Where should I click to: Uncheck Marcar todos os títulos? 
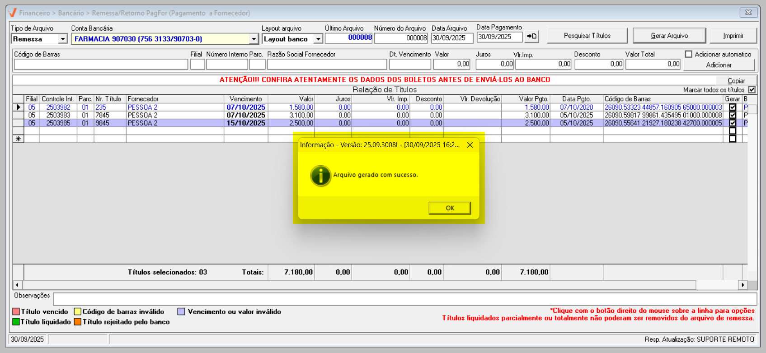pyautogui.click(x=752, y=90)
